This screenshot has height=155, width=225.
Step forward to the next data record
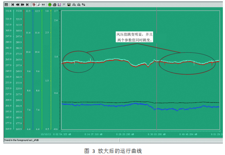tap(23, 5)
